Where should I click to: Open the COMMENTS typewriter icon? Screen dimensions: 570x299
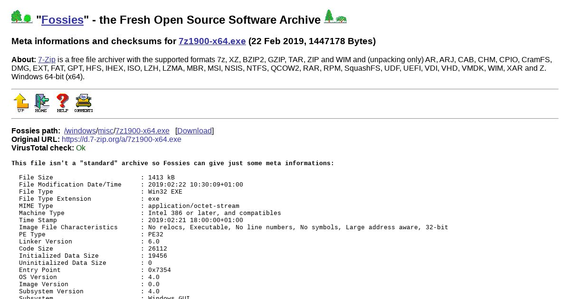pos(84,103)
